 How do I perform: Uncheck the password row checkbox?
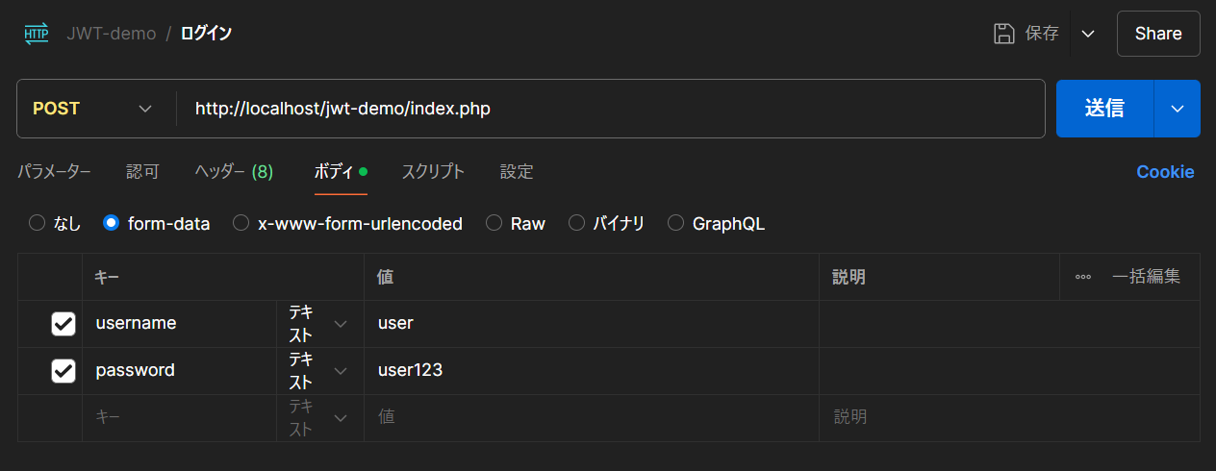(x=63, y=371)
